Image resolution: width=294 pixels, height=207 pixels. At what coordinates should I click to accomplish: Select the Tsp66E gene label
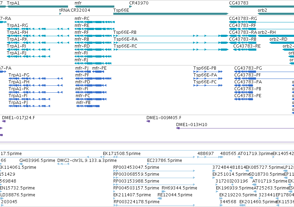coord(121,10)
